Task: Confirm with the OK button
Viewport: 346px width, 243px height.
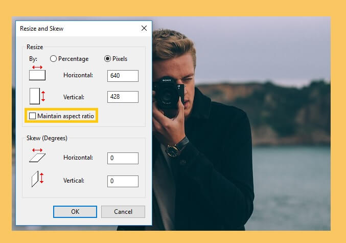Action: [75, 212]
